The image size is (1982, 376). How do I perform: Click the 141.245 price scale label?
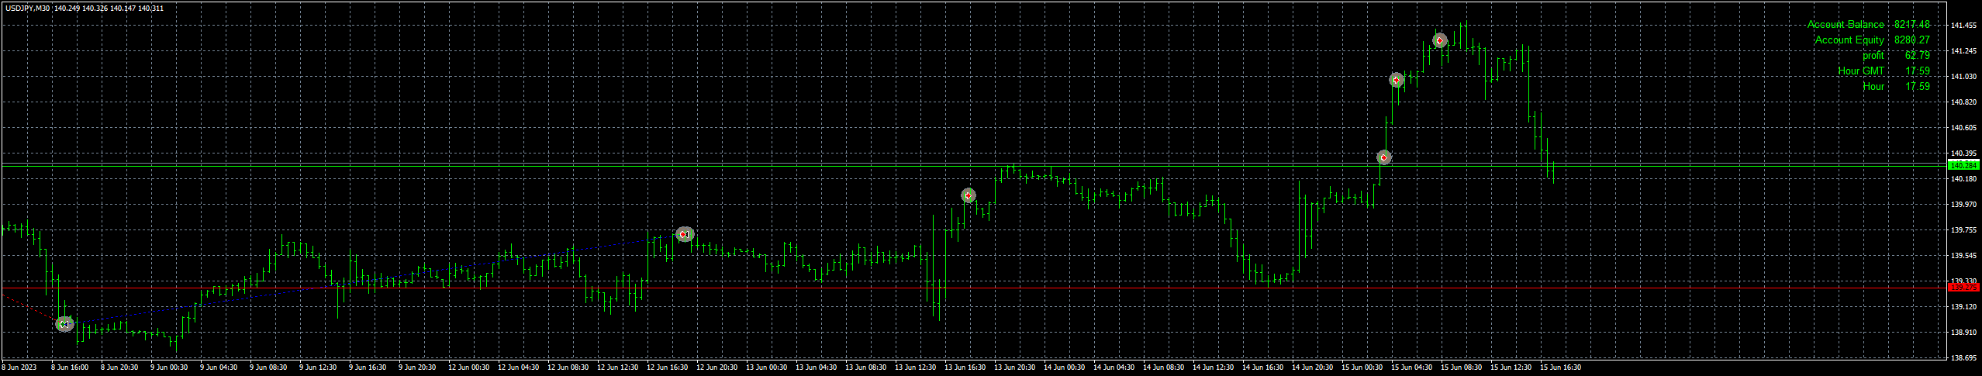click(1963, 51)
